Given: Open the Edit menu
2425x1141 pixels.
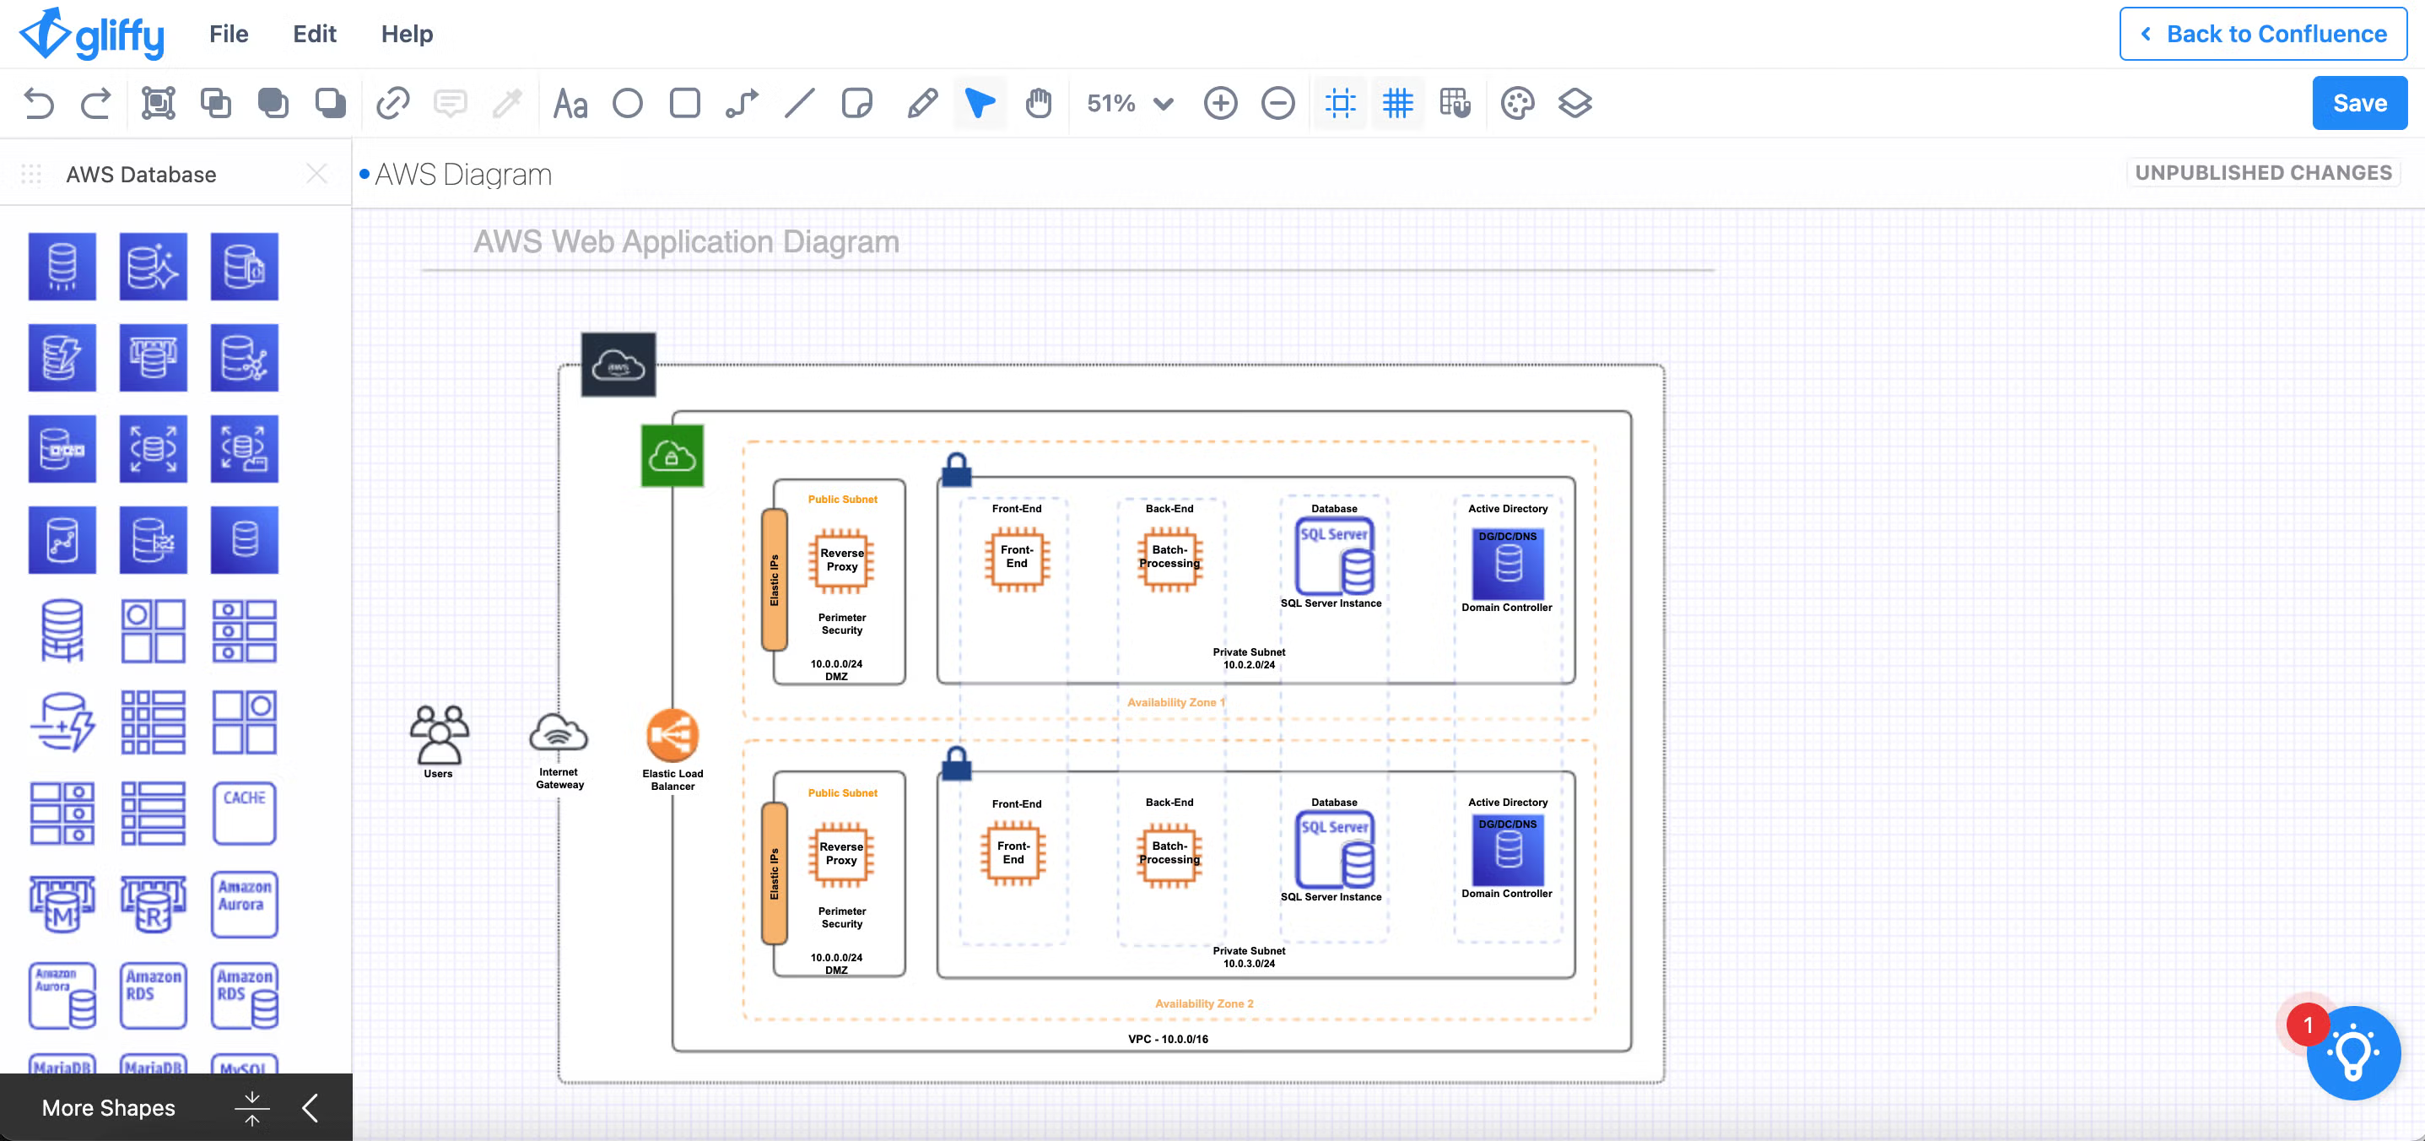Looking at the screenshot, I should click(315, 34).
